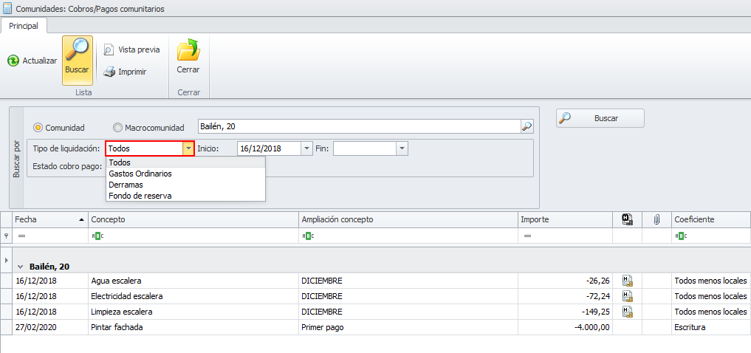The width and height of the screenshot is (751, 353).
Task: Click the row indicator arrow at grid left
Action: (6, 260)
